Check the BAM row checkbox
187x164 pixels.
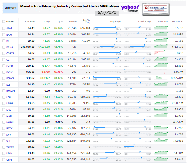coord(4,35)
